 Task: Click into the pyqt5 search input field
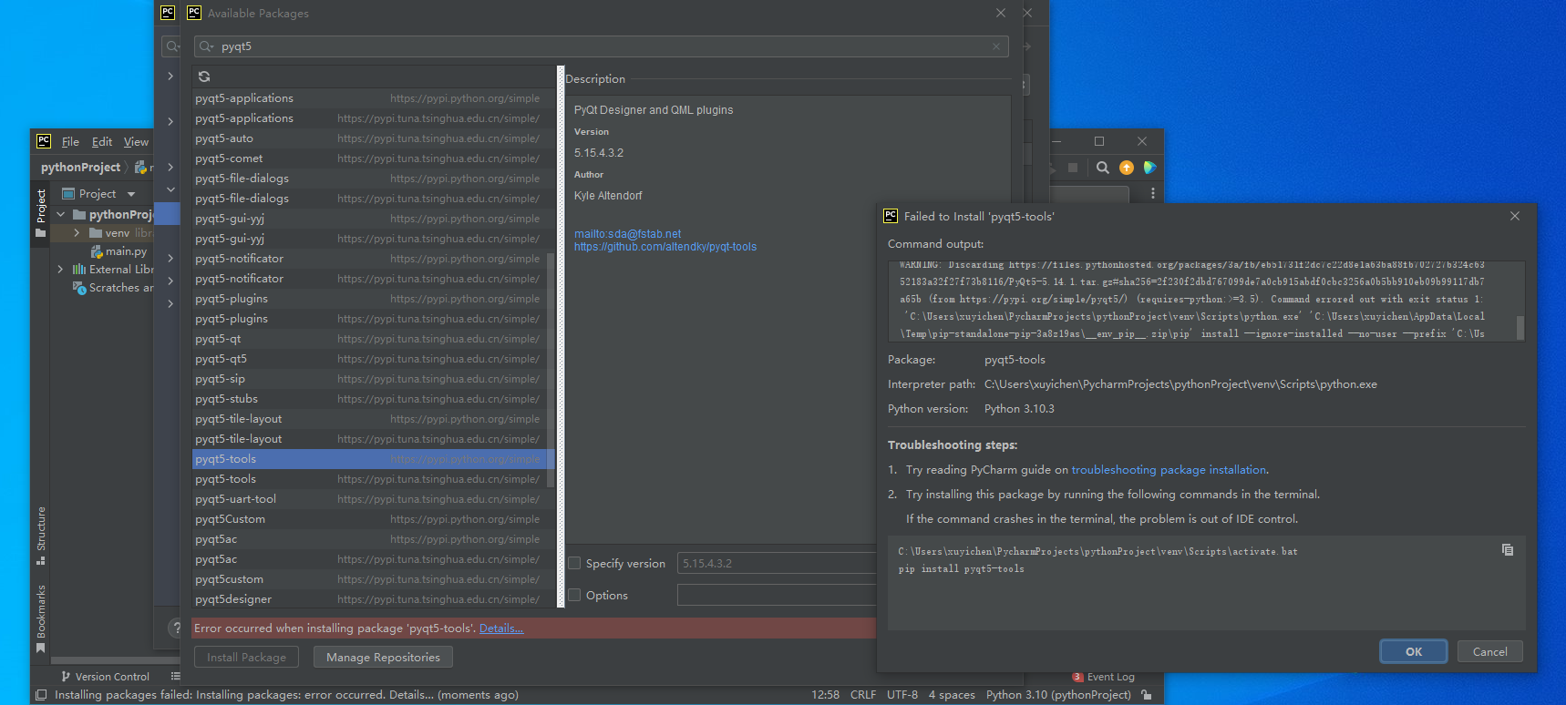(x=602, y=46)
